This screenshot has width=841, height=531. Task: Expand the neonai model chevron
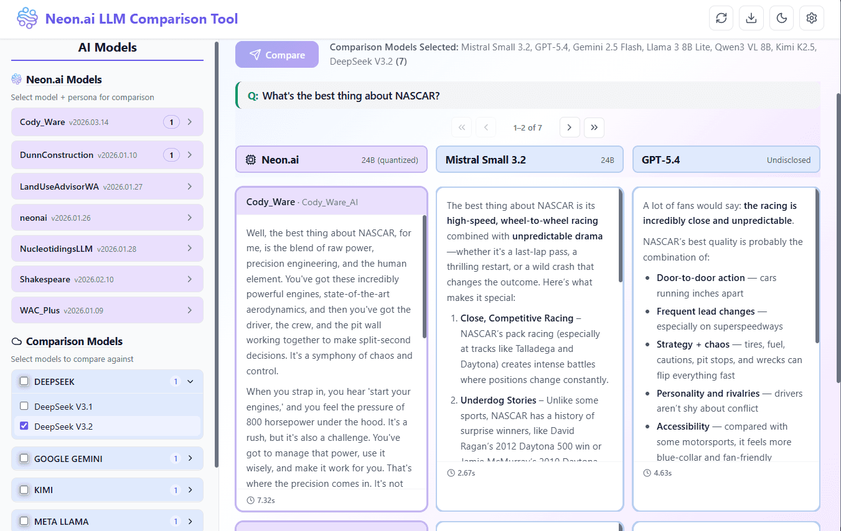(190, 218)
